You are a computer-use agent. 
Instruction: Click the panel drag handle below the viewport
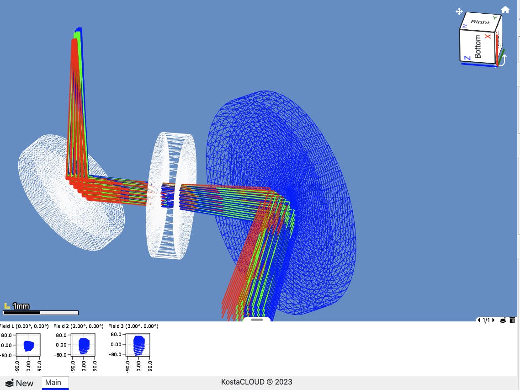(x=257, y=319)
